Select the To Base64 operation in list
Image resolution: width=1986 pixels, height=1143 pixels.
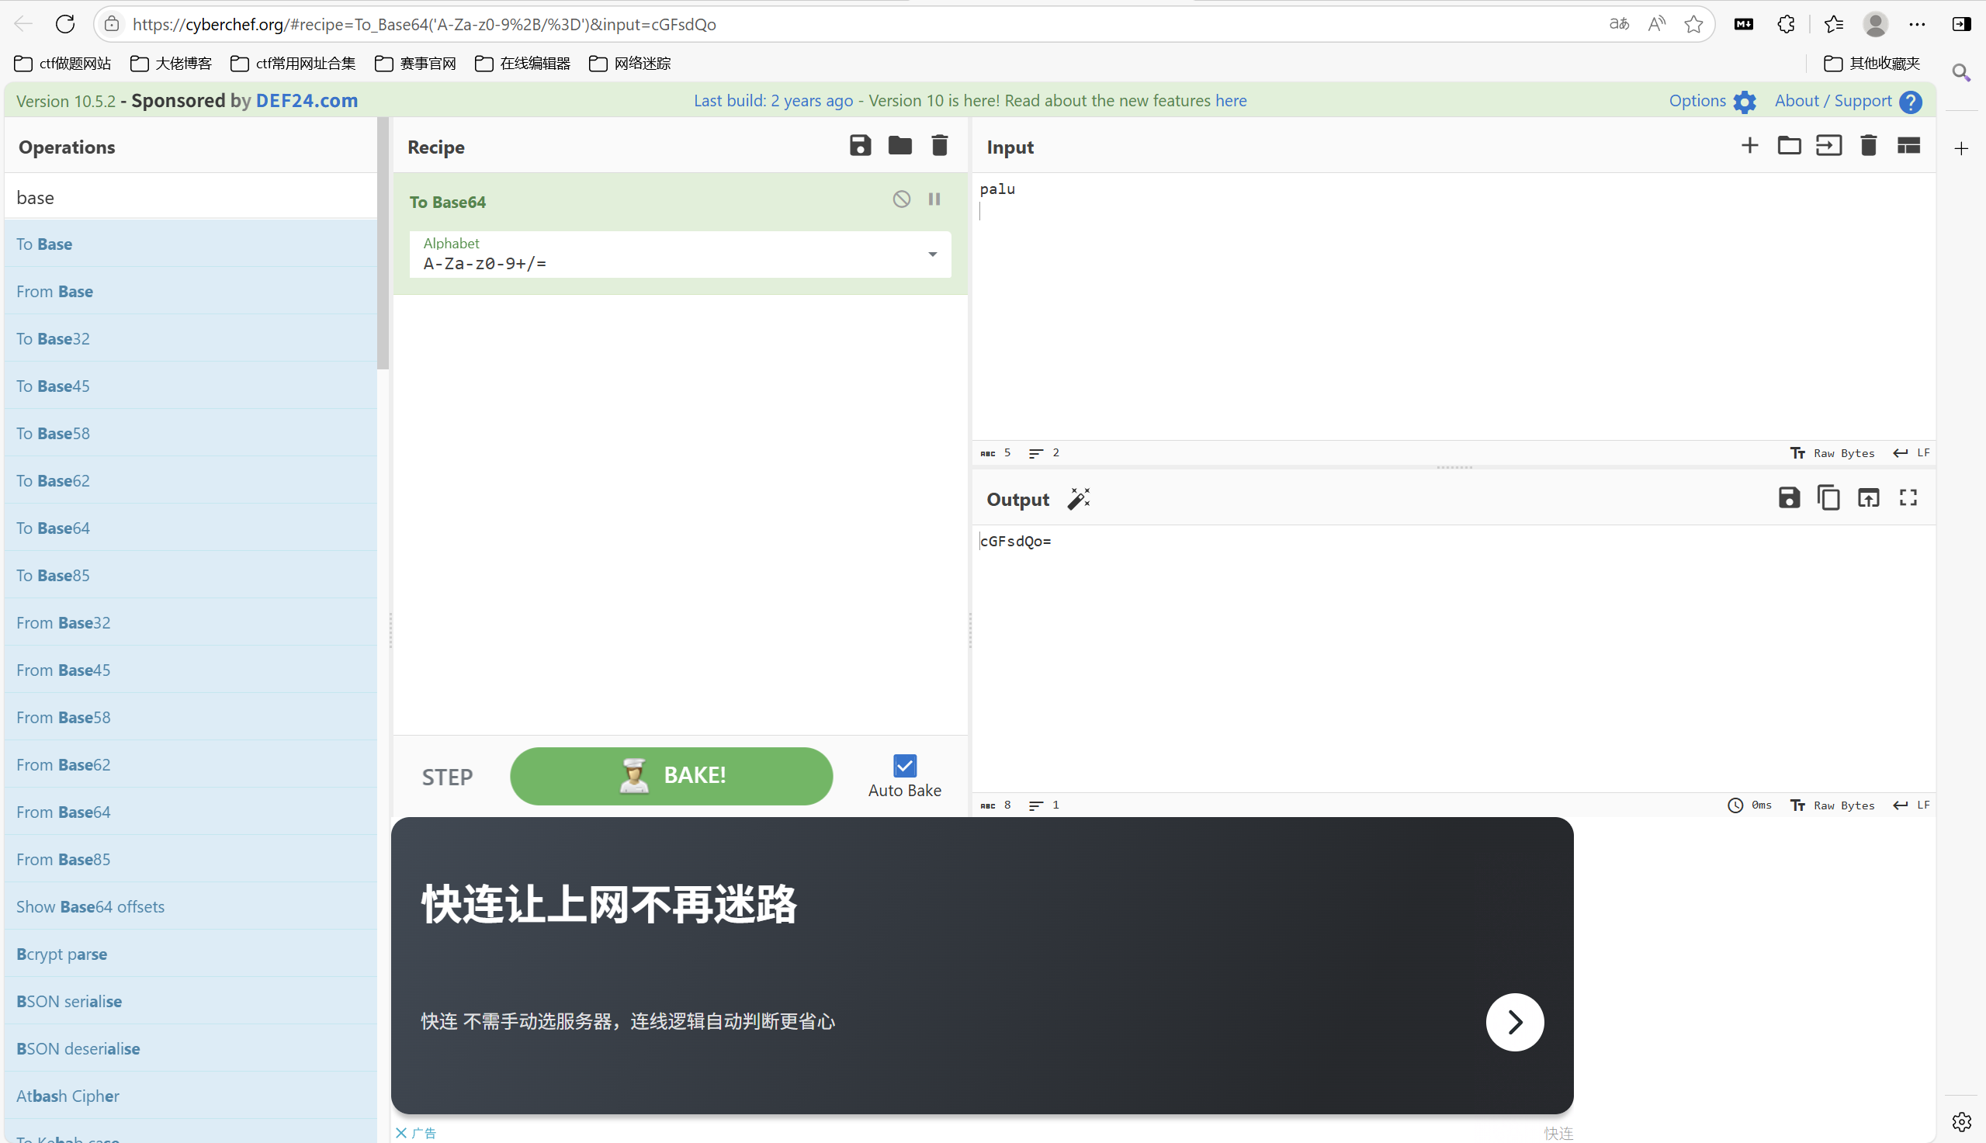(191, 528)
